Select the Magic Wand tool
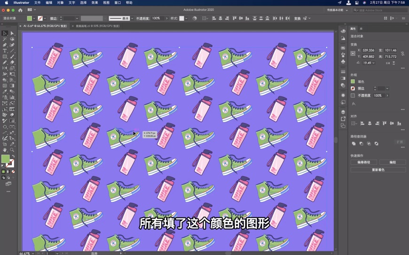The height and width of the screenshot is (255, 409). point(4,39)
